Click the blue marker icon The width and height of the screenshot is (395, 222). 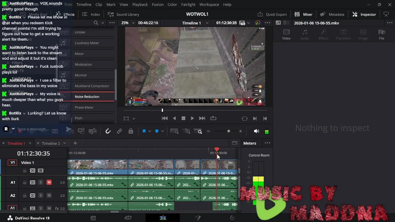tap(157, 131)
